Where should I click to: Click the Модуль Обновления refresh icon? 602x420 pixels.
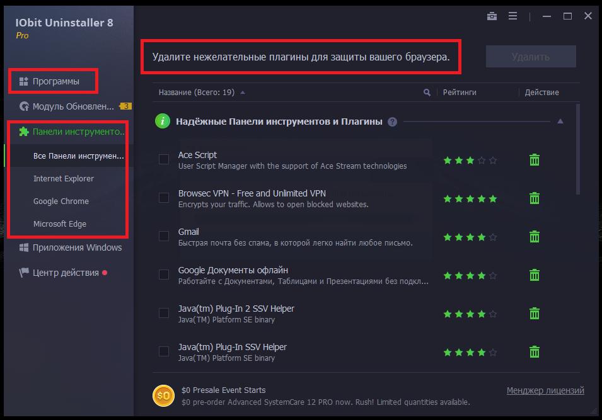pyautogui.click(x=24, y=106)
